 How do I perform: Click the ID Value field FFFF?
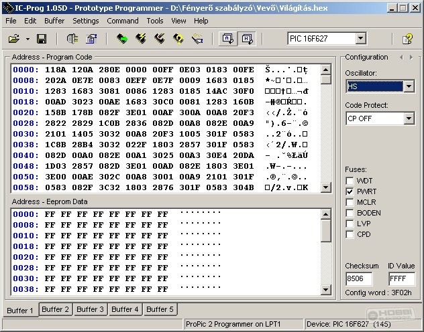pos(402,278)
